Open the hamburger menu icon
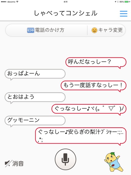 (124, 14)
